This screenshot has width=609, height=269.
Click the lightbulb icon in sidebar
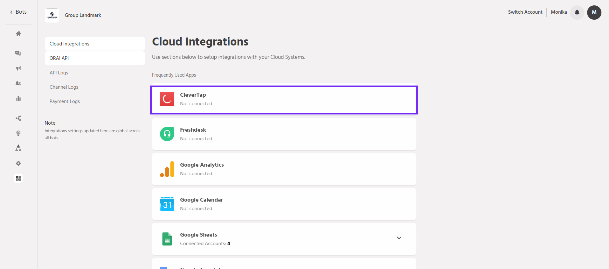[18, 133]
